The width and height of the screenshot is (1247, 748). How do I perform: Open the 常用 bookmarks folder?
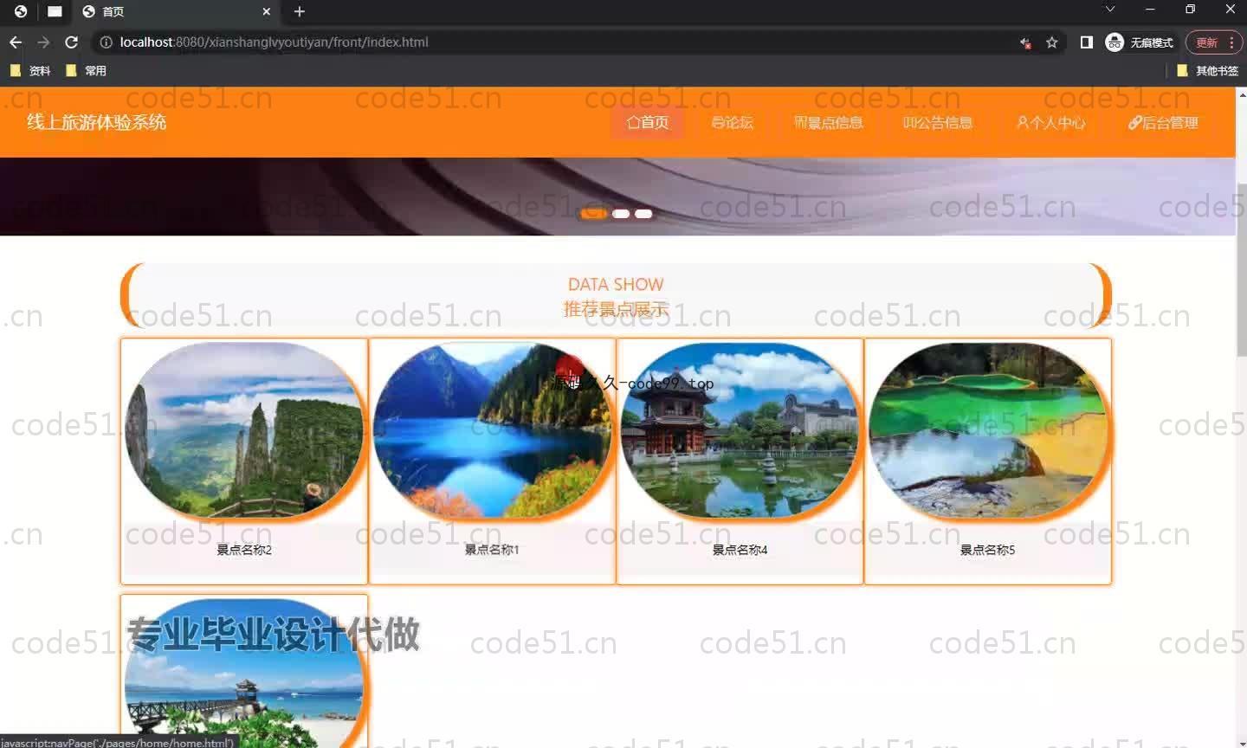86,70
